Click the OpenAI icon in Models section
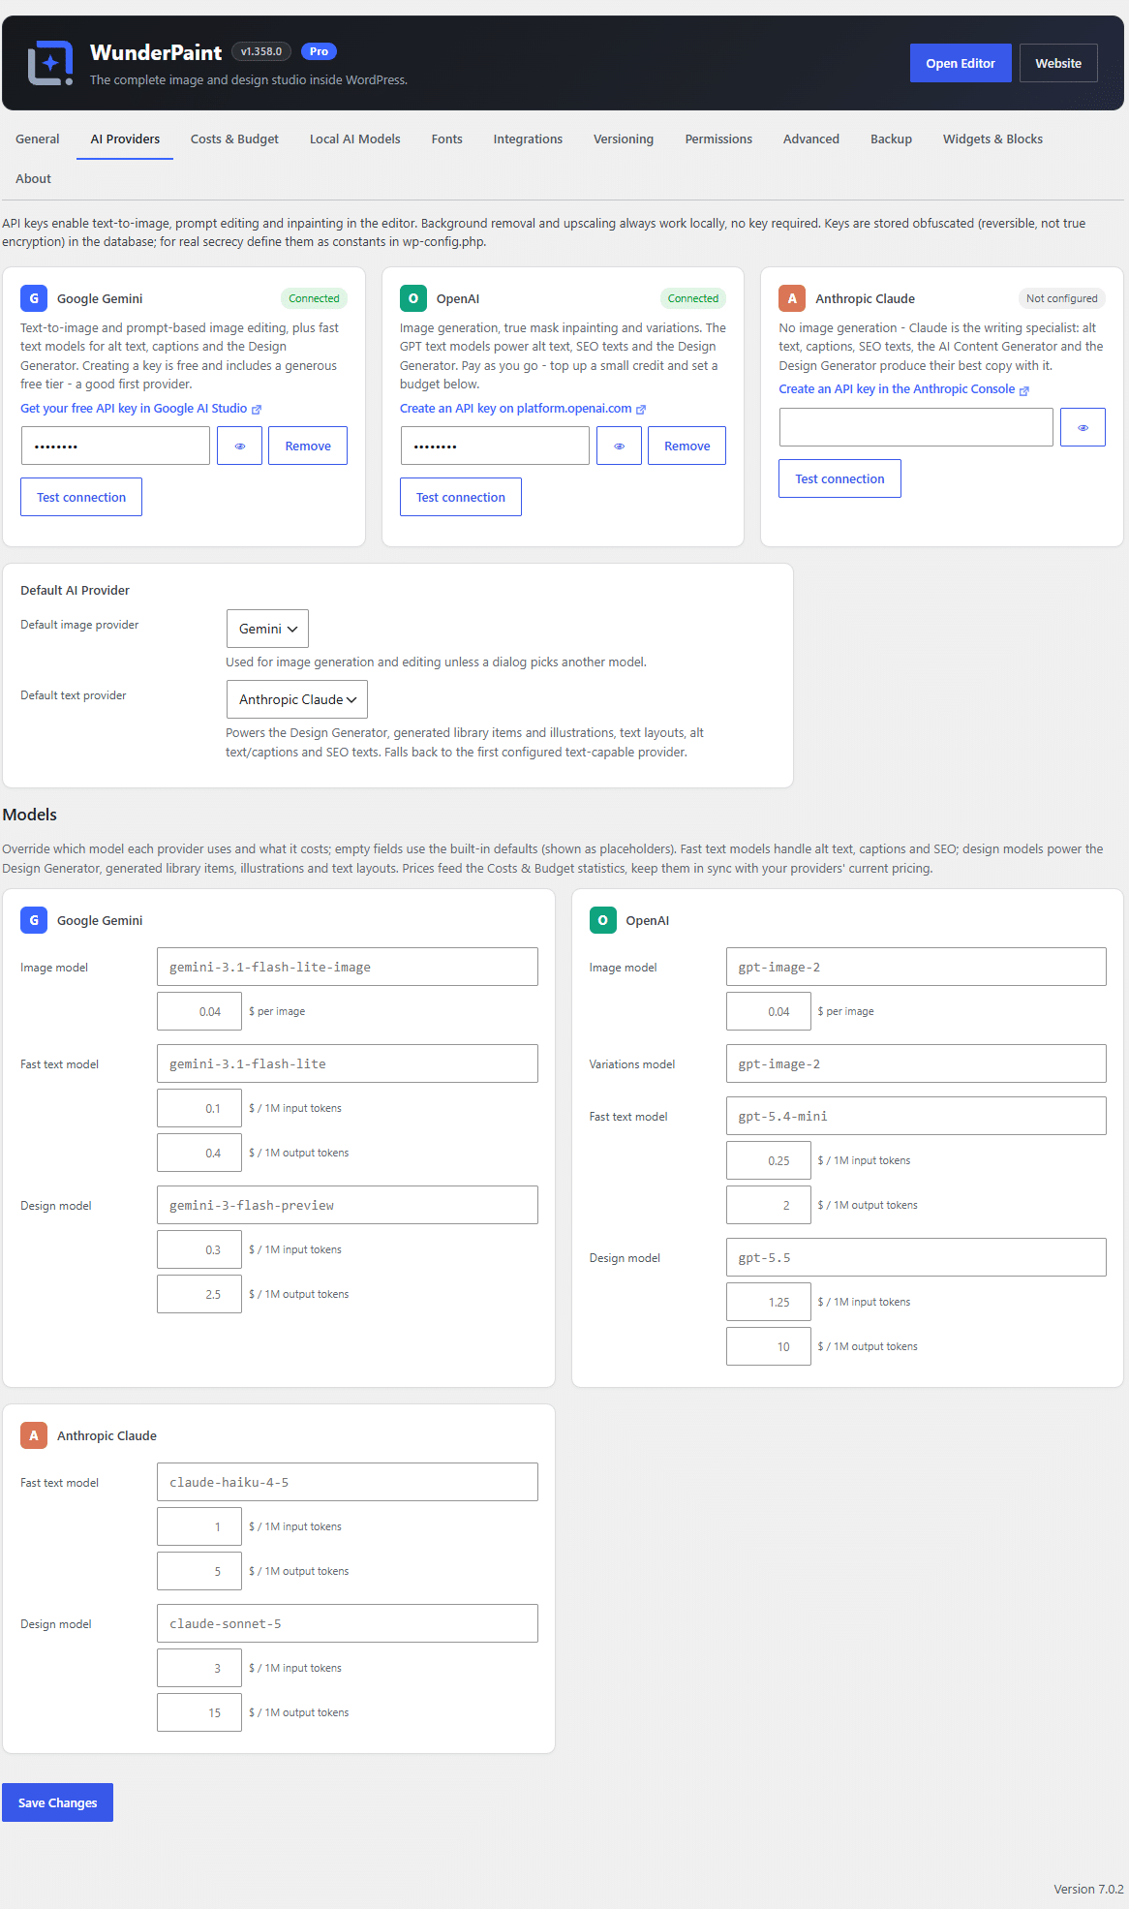 click(602, 920)
